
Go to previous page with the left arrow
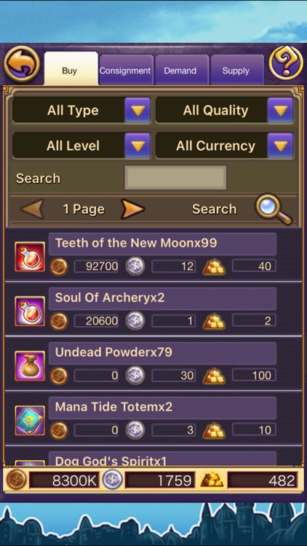coord(32,209)
